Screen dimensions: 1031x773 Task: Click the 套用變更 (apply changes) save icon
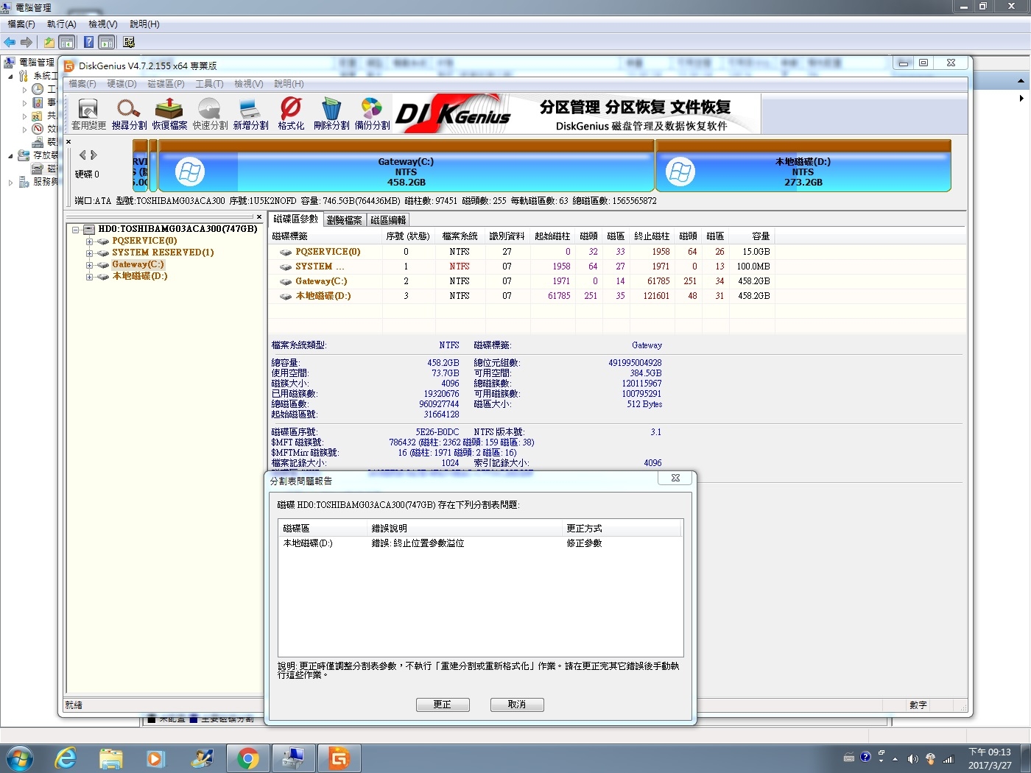coord(88,114)
